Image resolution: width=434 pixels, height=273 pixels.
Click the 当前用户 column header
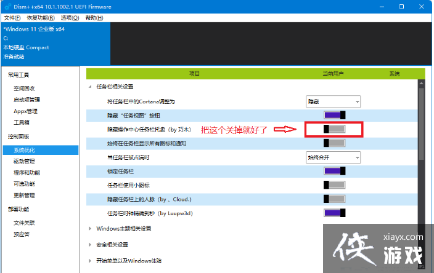tap(333, 74)
